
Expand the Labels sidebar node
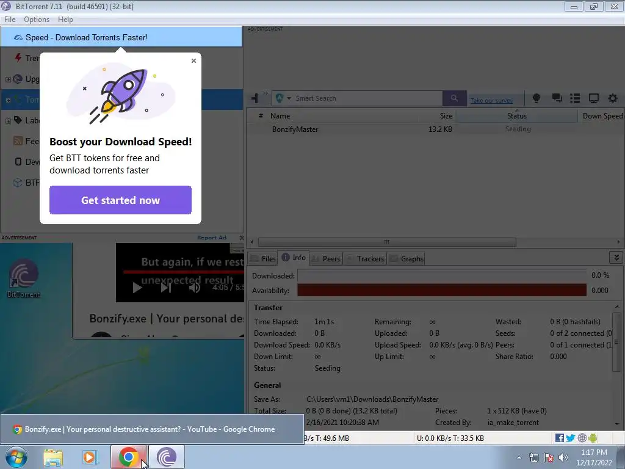[x=7, y=121]
